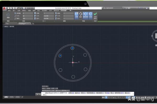Screen dimensions: 157x104
Task: Click the plus icon next to layout tabs
Action: (x=22, y=97)
